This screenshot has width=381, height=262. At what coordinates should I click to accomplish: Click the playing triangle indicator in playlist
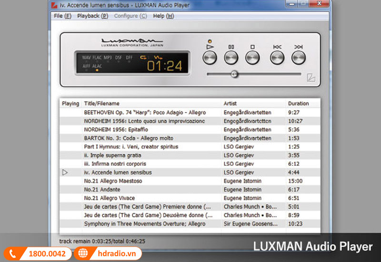[65, 172]
